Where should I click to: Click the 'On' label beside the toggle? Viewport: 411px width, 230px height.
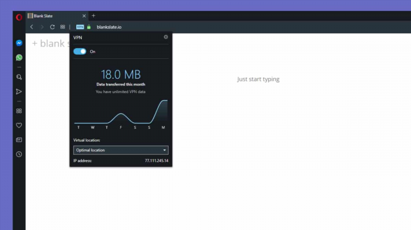point(93,51)
